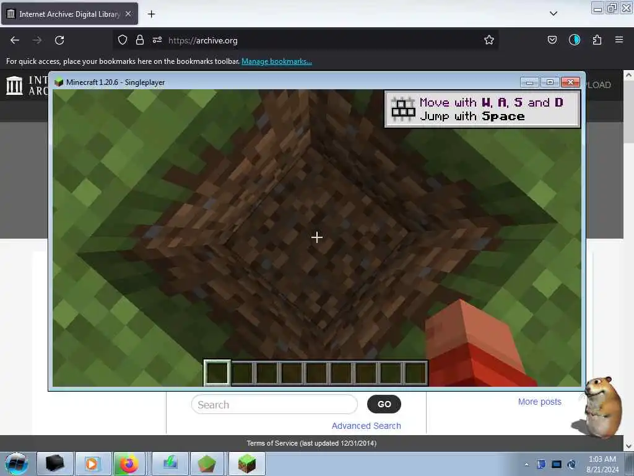634x476 pixels.
Task: Open the More posts link
Action: tap(540, 402)
